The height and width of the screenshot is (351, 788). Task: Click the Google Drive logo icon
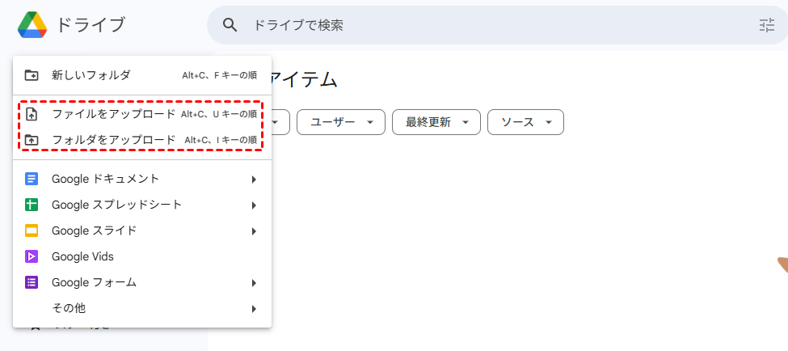point(32,24)
